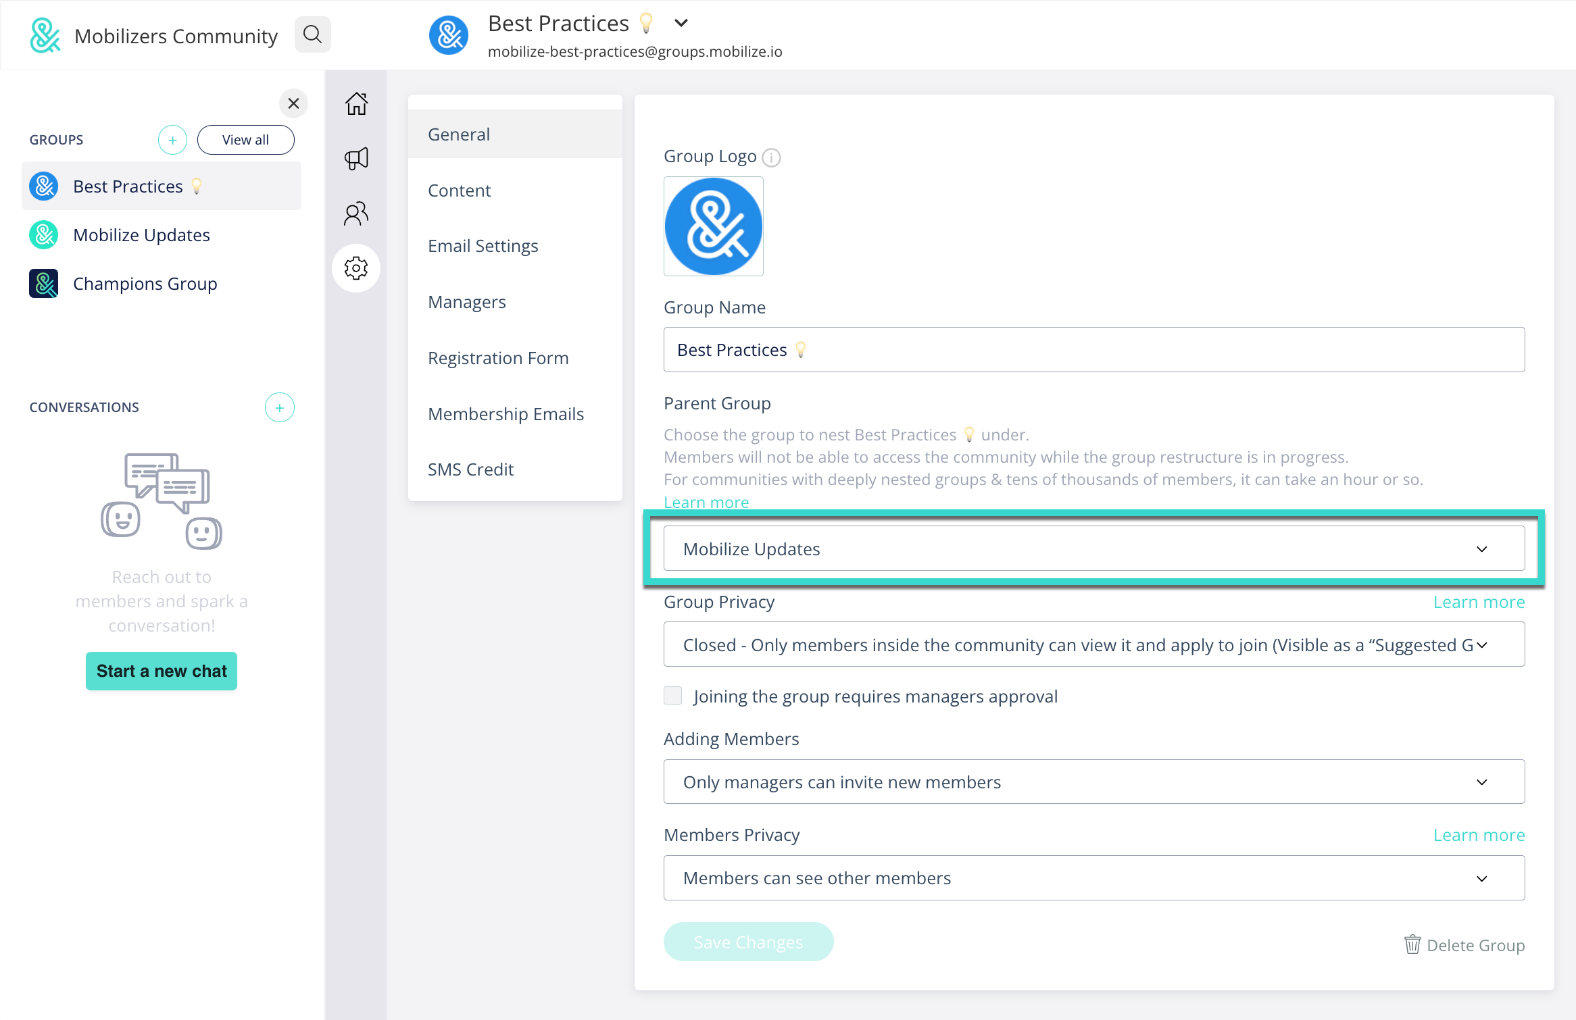Screen dimensions: 1576x1020
Task: Add a new group with plus icon
Action: point(172,140)
